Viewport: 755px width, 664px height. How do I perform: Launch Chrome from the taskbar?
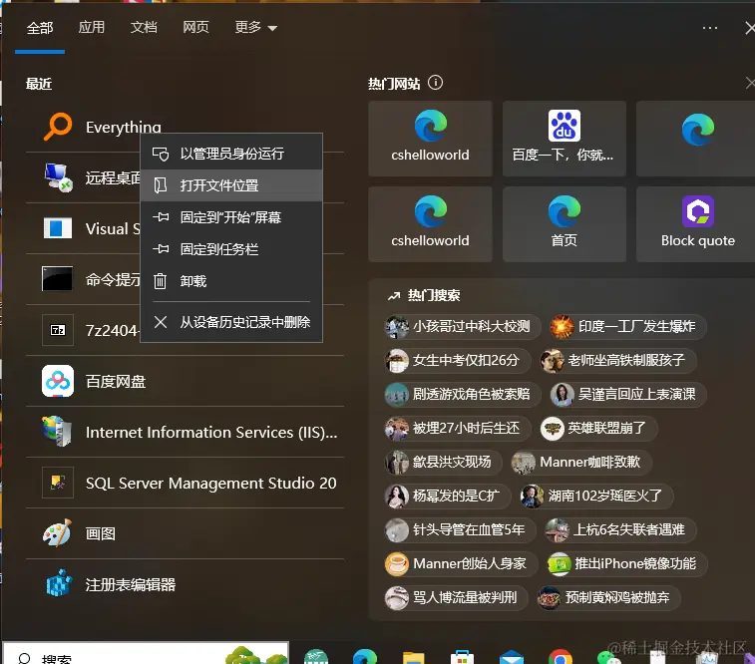[x=560, y=657]
